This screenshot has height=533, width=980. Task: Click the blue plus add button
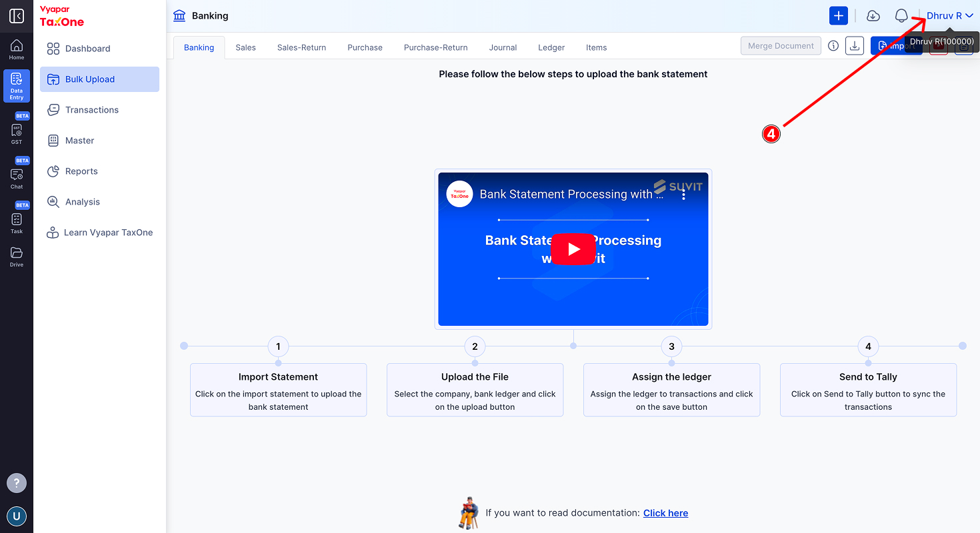point(839,15)
